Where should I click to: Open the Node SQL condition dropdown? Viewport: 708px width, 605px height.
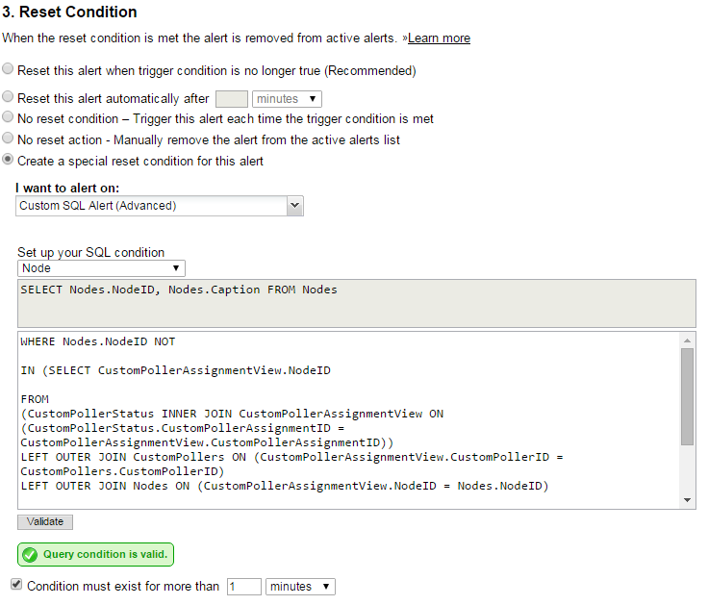101,268
